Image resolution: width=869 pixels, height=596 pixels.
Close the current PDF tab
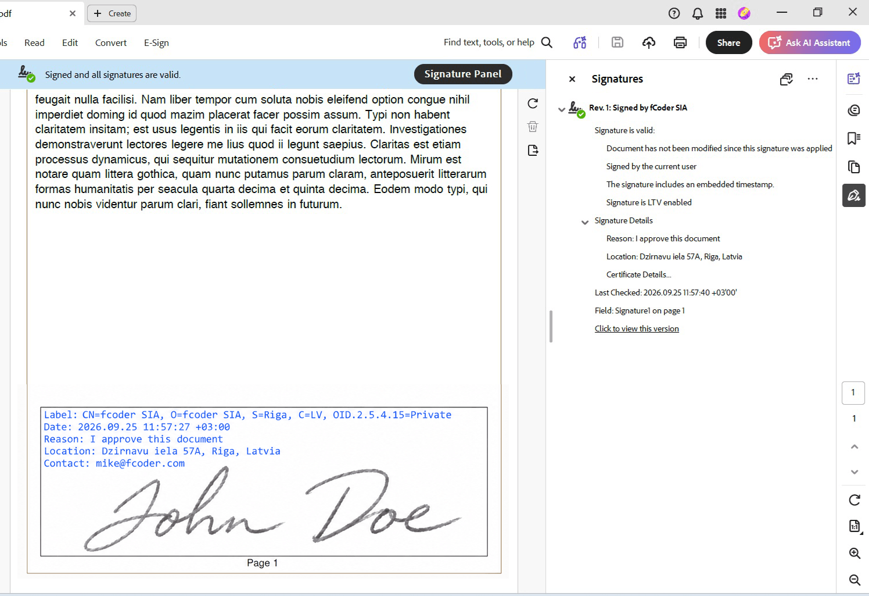tap(73, 13)
